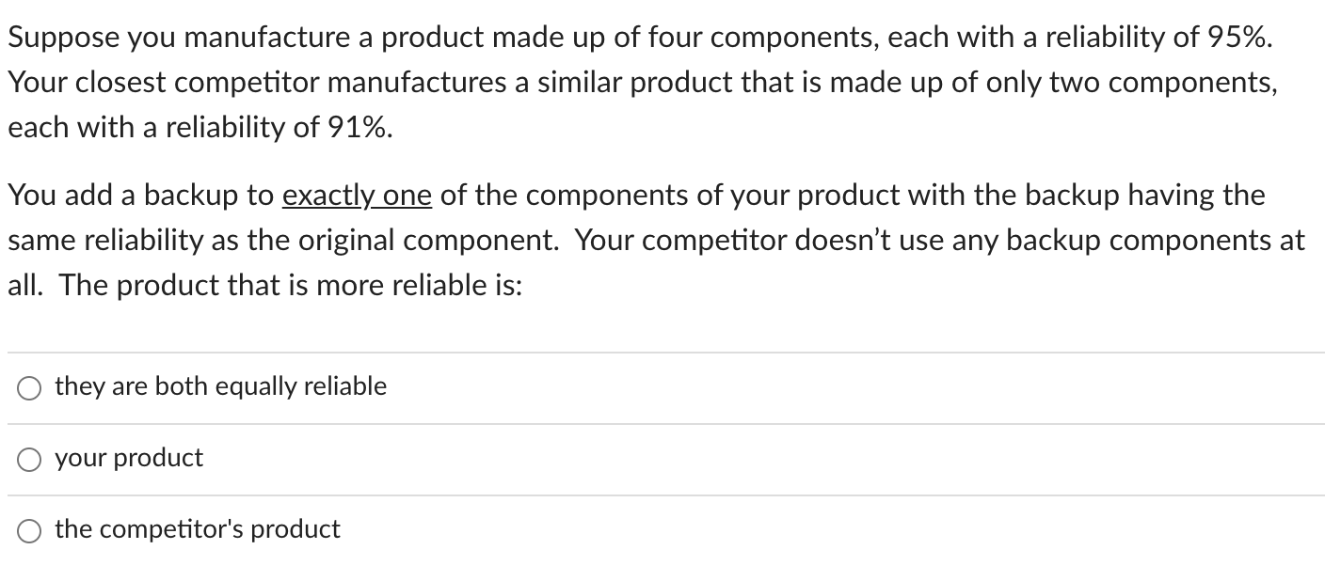Click the "the competitor's product" label text

coord(197,529)
